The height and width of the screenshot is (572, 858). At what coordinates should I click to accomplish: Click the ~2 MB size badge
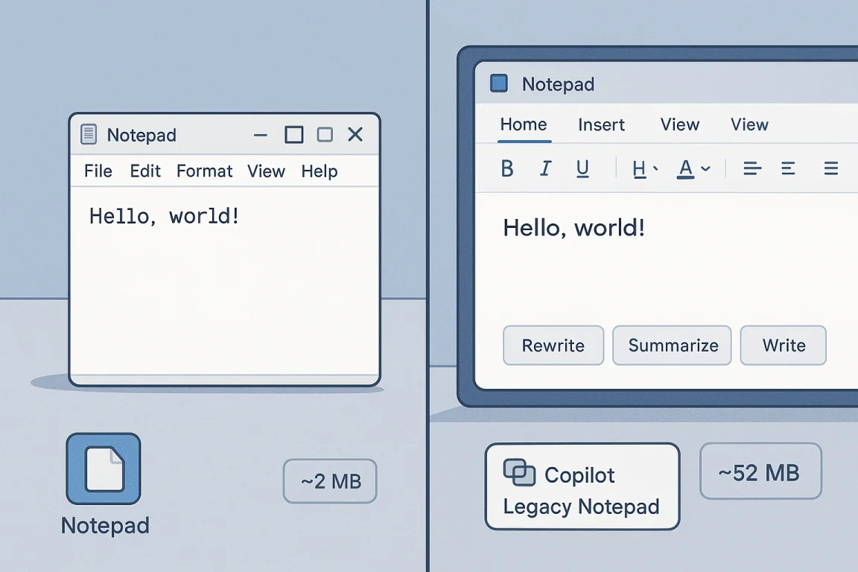[330, 481]
